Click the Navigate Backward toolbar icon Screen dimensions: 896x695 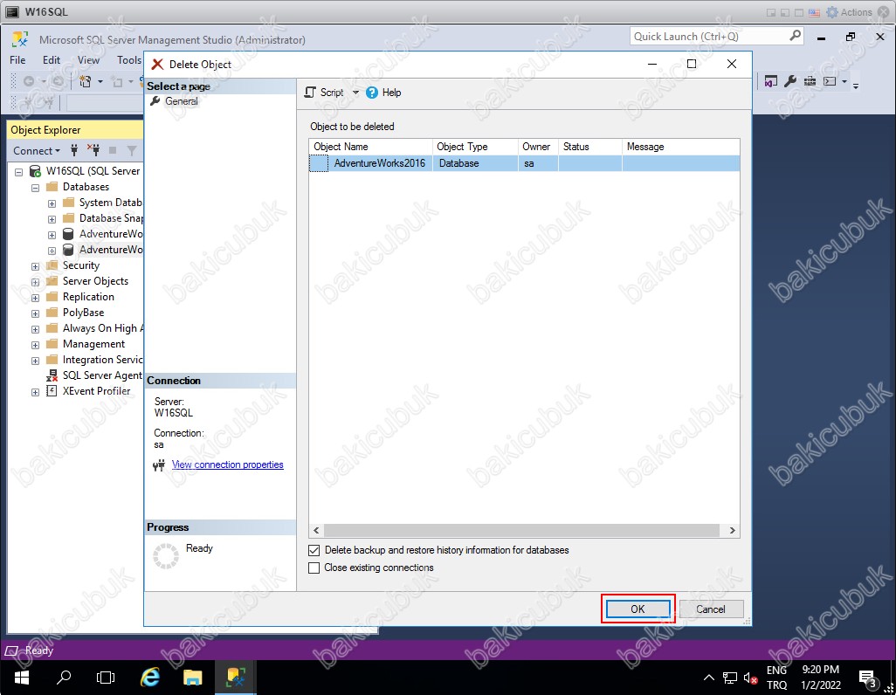coord(29,82)
